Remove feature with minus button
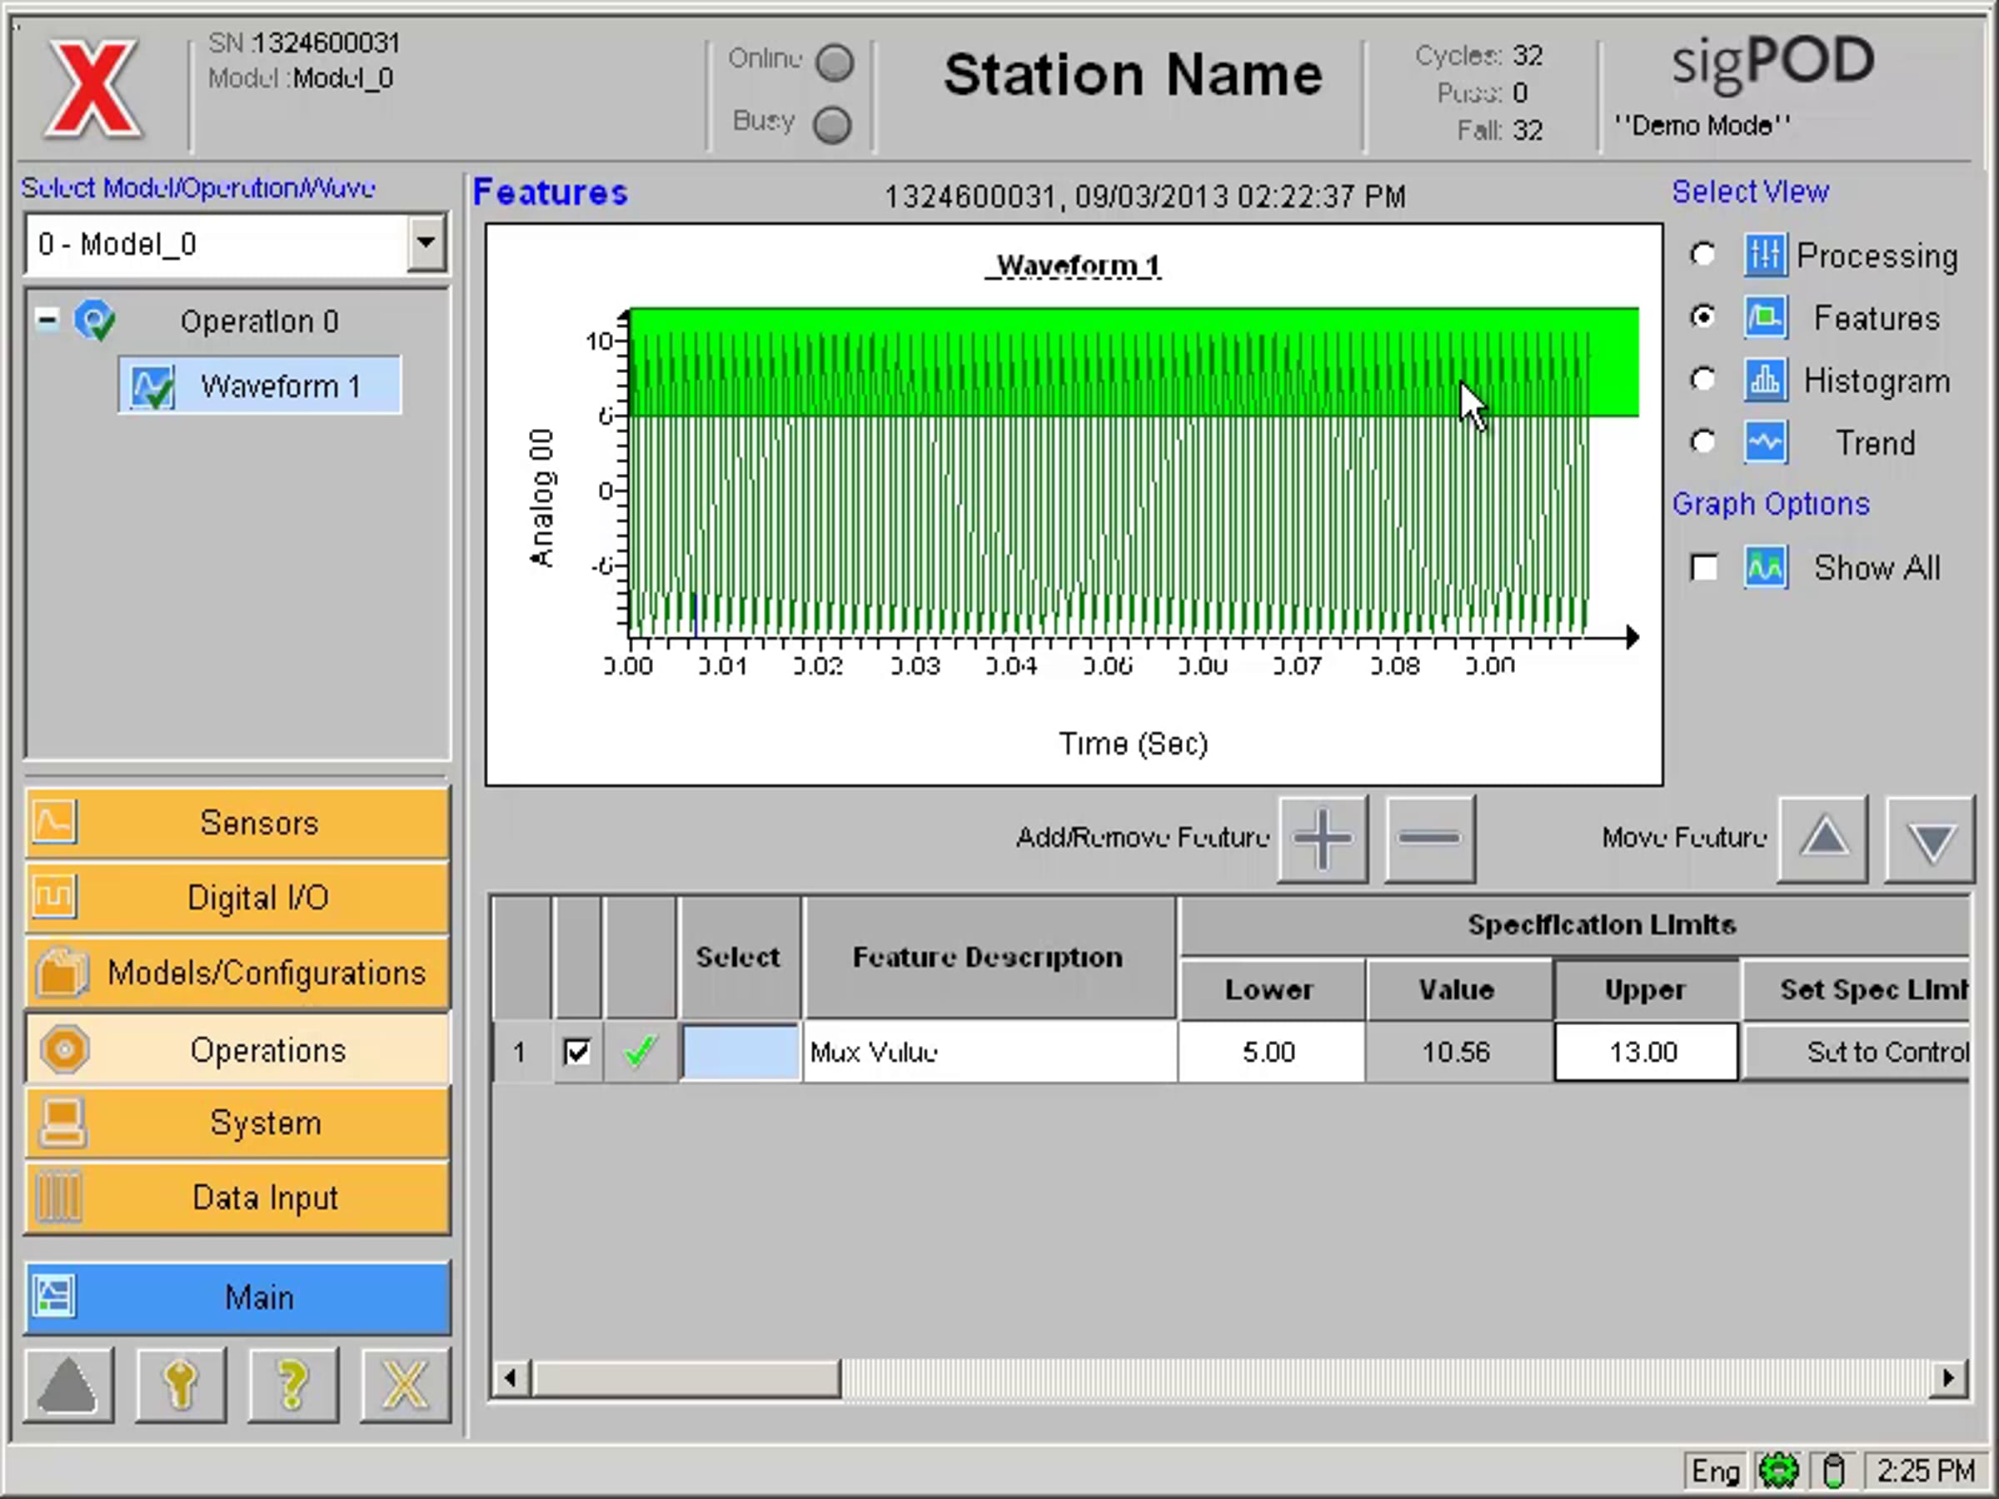The height and width of the screenshot is (1499, 1999). 1429,839
